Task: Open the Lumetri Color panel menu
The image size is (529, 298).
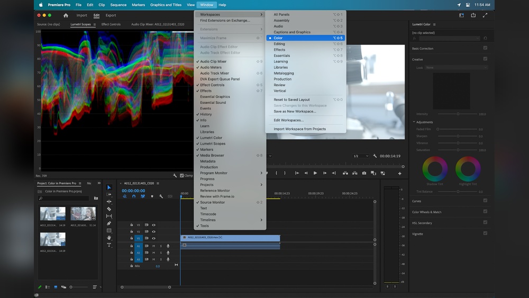Action: [x=434, y=24]
